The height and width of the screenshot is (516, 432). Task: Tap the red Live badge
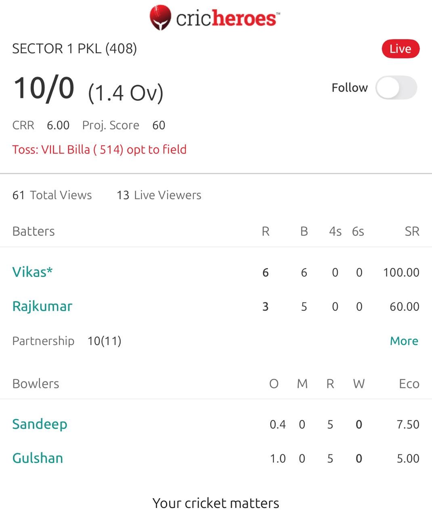(x=400, y=49)
